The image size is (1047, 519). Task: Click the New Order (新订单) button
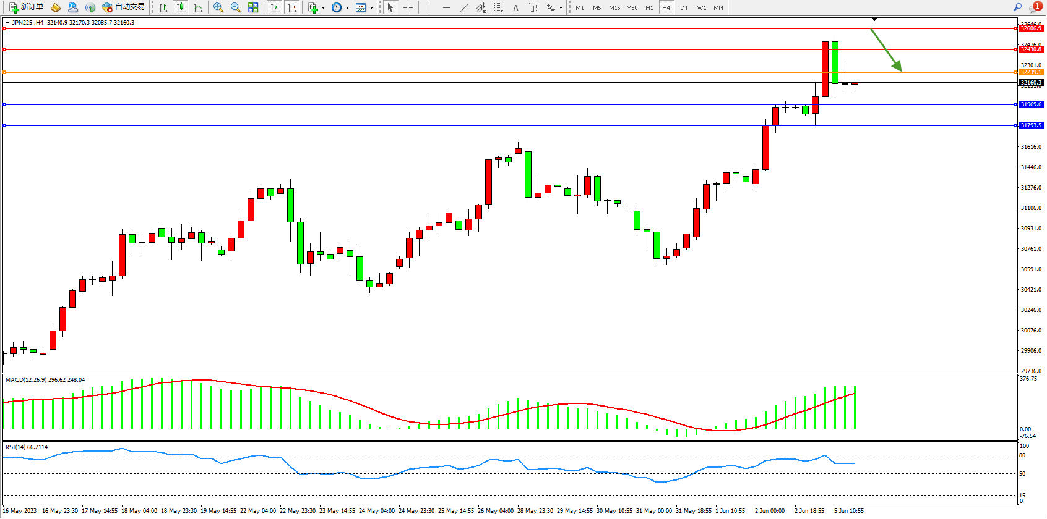point(26,7)
